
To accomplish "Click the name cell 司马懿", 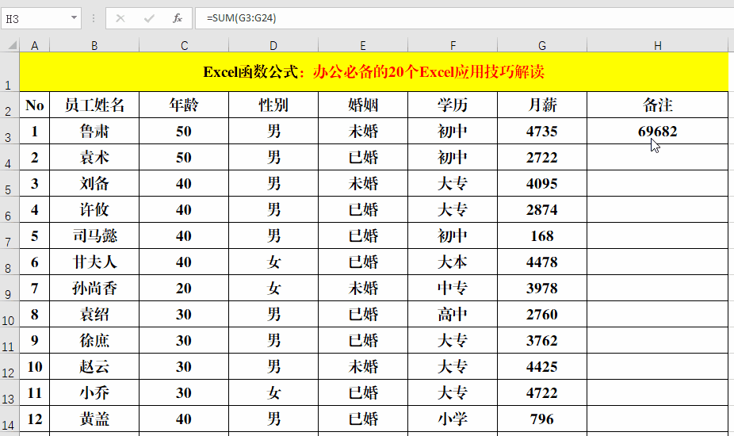I will 94,235.
